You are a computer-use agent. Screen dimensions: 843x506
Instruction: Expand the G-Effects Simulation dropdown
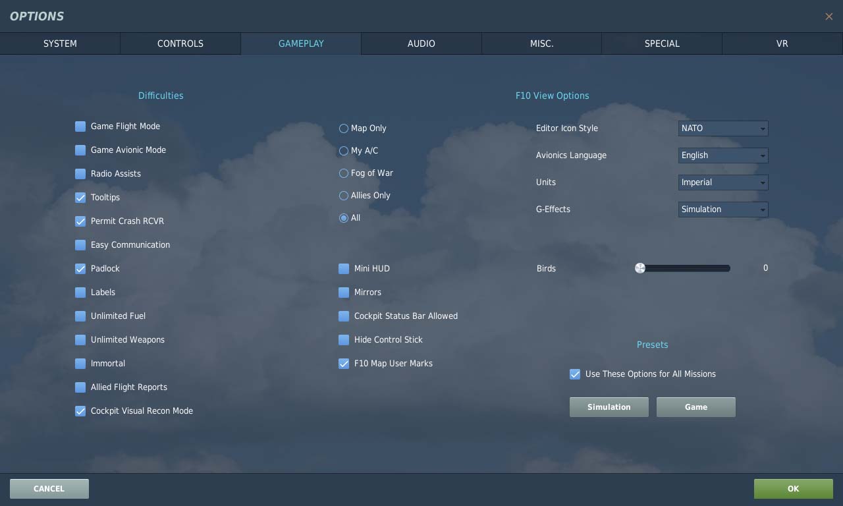click(723, 210)
